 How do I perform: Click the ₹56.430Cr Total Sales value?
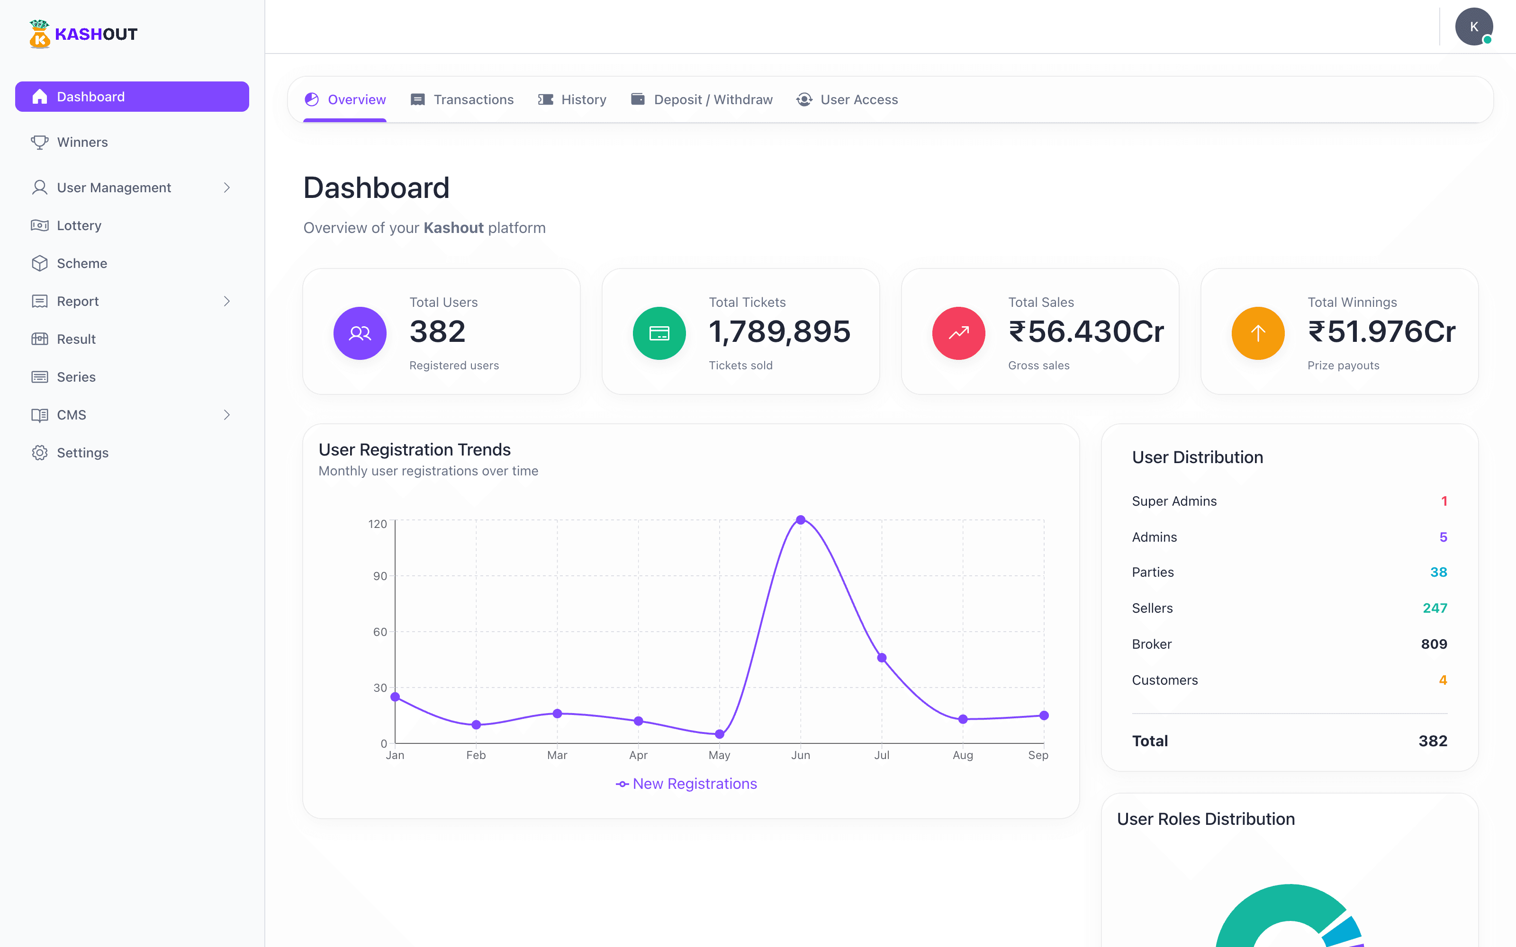click(x=1086, y=332)
